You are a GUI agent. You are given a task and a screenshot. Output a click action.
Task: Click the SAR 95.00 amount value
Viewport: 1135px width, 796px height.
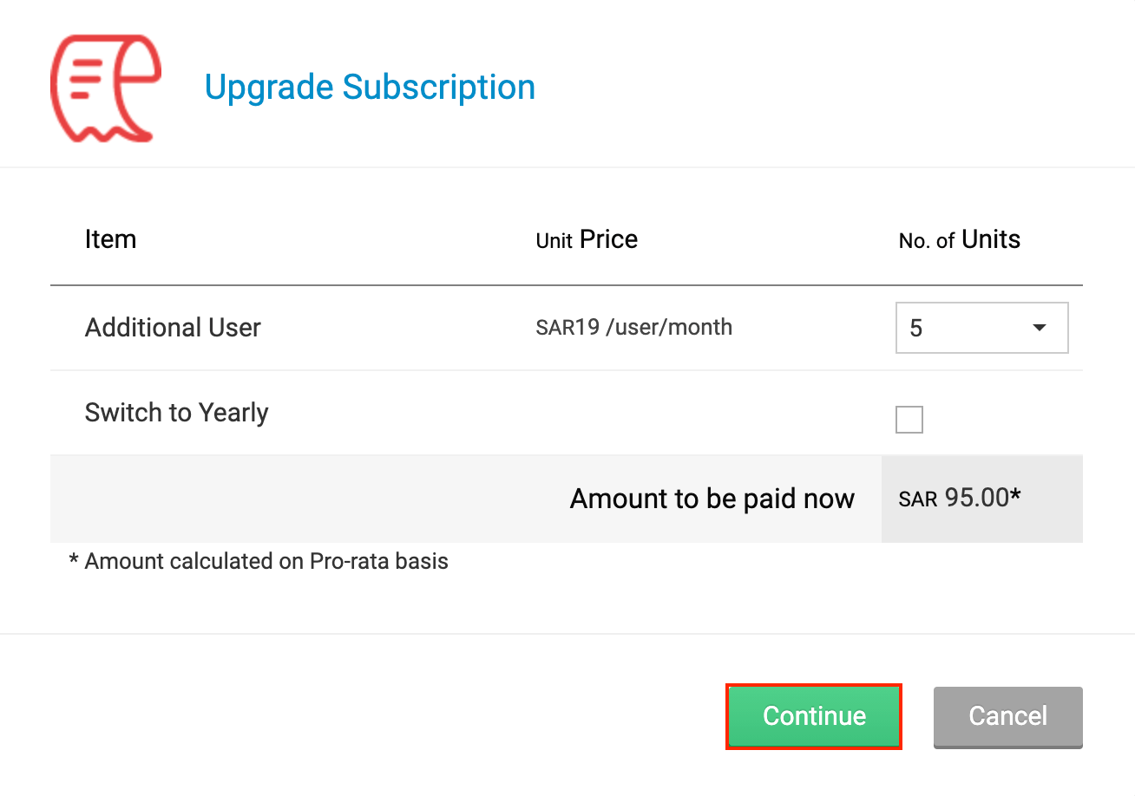point(960,498)
